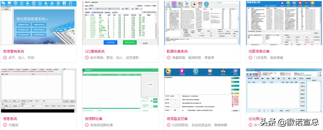323x130 pixels.
Task: Click the 关键词 input field in QQ tool
Action: [x=113, y=6]
